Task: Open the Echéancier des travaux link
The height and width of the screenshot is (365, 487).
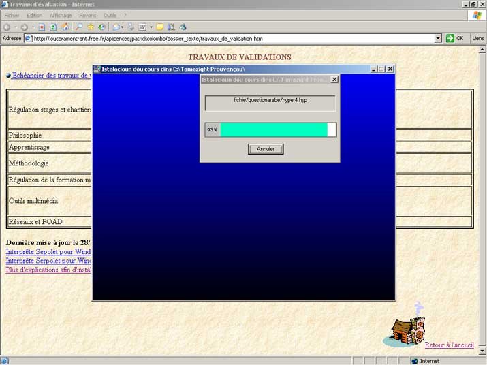Action: point(52,76)
